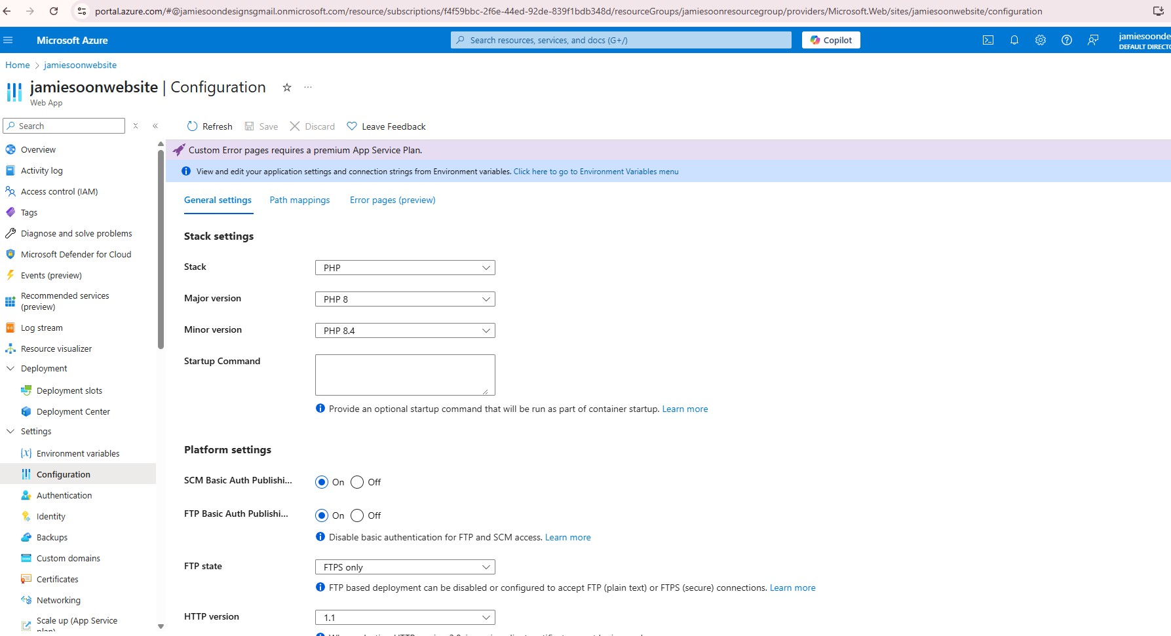Open Learn more link about FTP deployment
1171x636 pixels.
pos(792,588)
